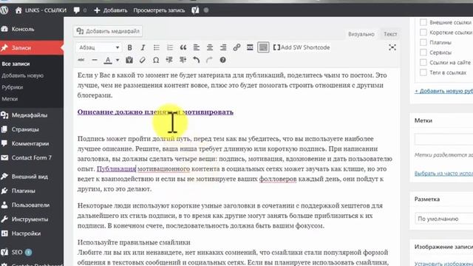
Task: Check the Ссылки на сайте checkbox
Action: click(x=423, y=62)
